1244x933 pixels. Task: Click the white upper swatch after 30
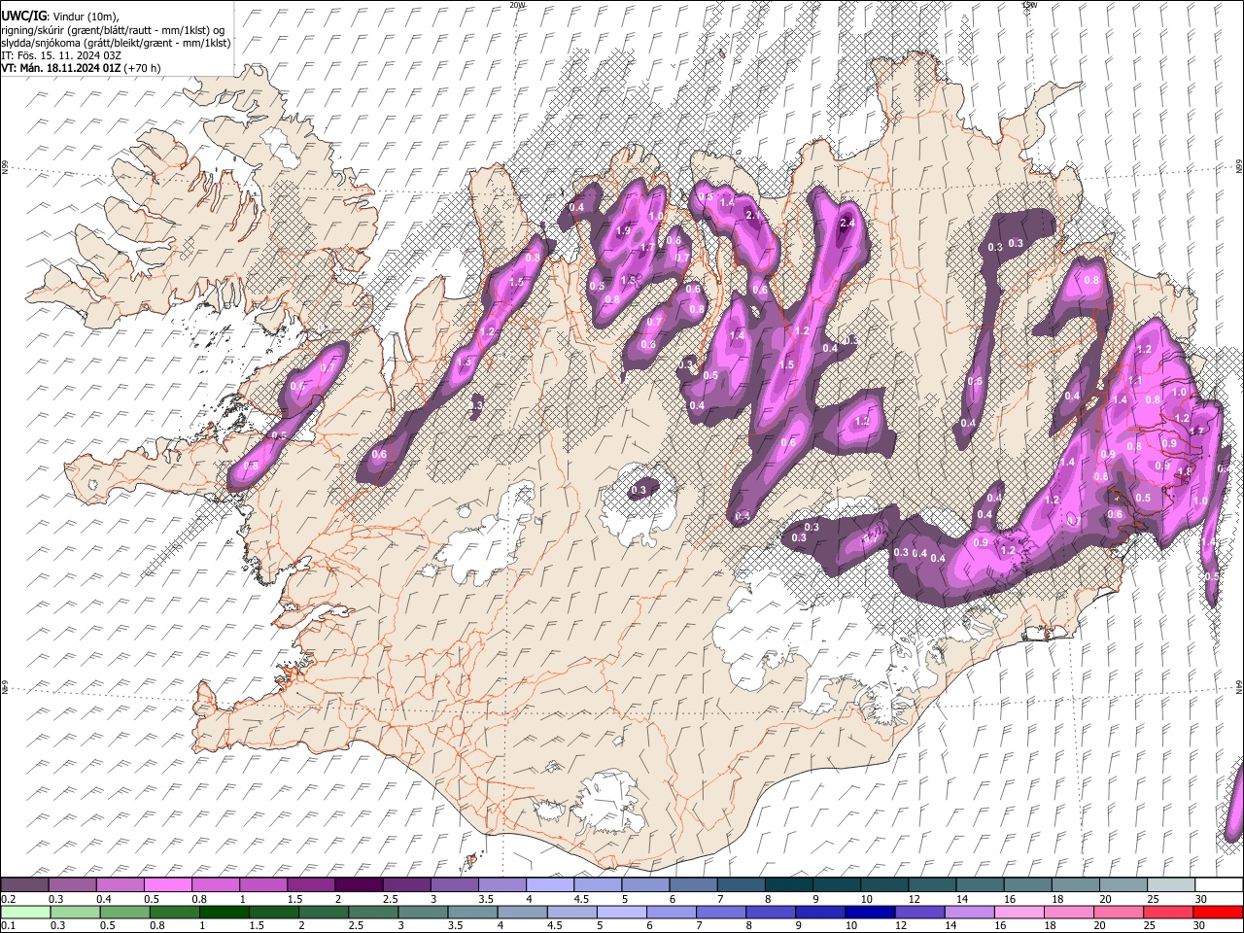click(x=1219, y=884)
